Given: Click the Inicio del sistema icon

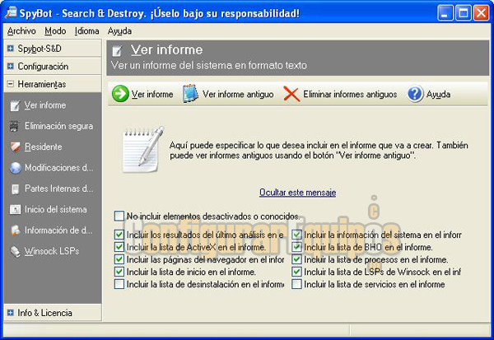Looking at the screenshot, I should point(15,210).
